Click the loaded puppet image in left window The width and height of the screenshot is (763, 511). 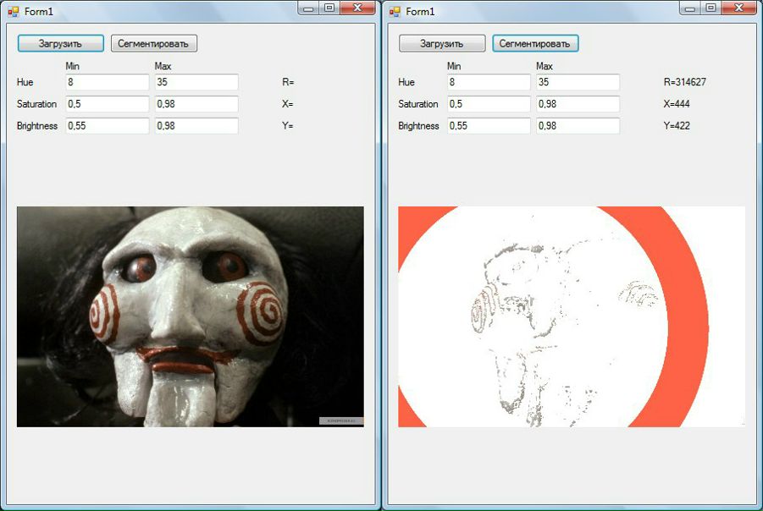[x=191, y=317]
